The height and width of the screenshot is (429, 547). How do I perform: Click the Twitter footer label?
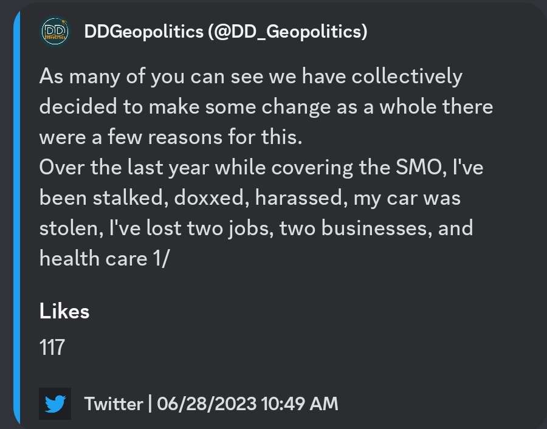tap(114, 404)
